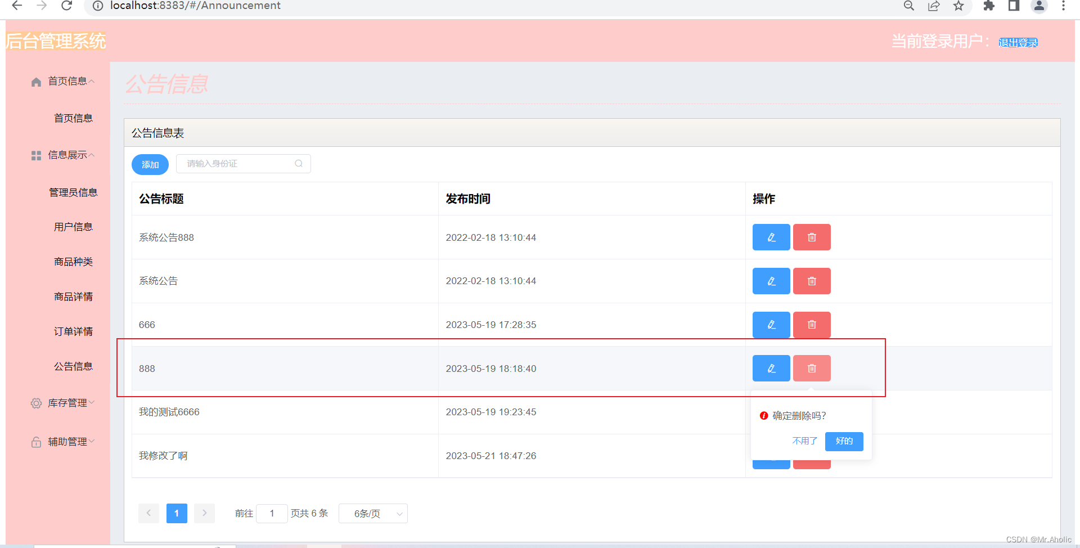Go to page 1 in pagination

click(x=177, y=513)
